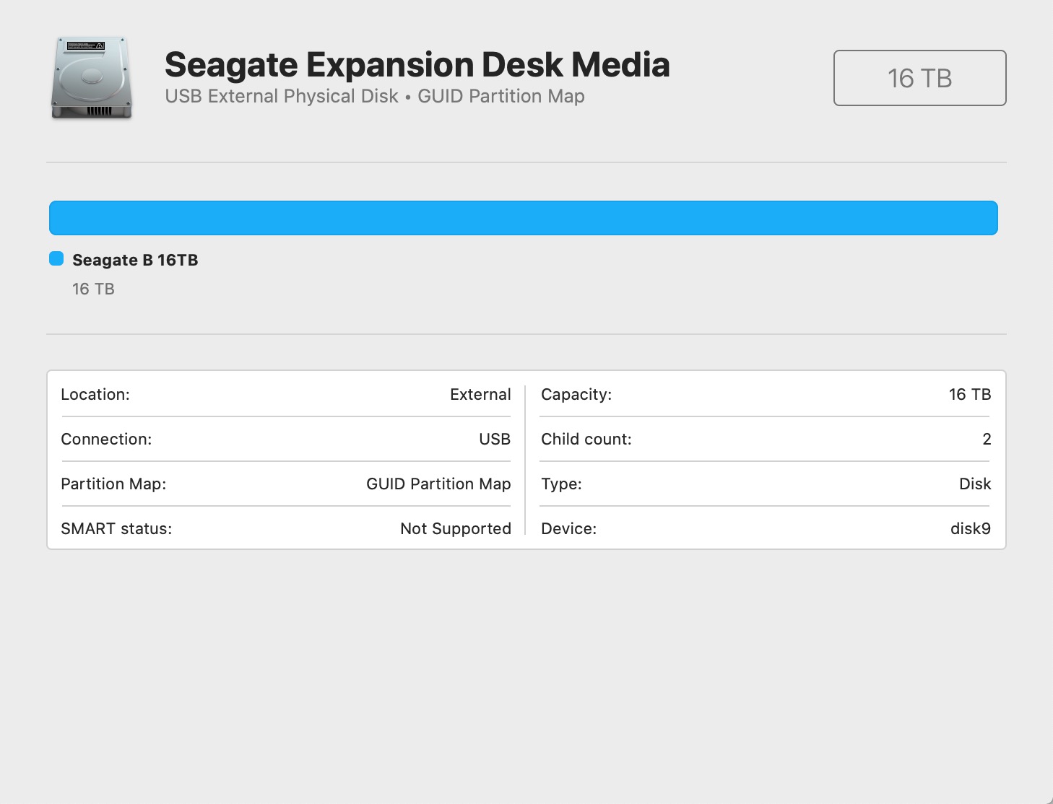Click the Capacity value 16 TB

[x=969, y=395]
